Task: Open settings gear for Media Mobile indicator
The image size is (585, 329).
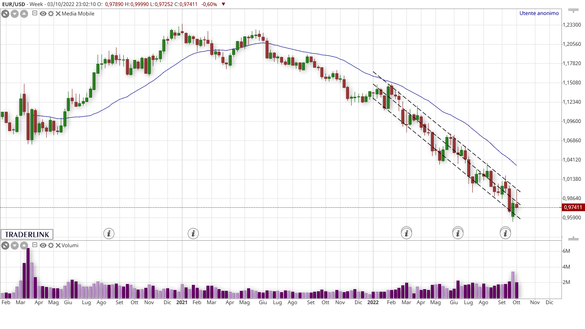Action: (x=51, y=14)
